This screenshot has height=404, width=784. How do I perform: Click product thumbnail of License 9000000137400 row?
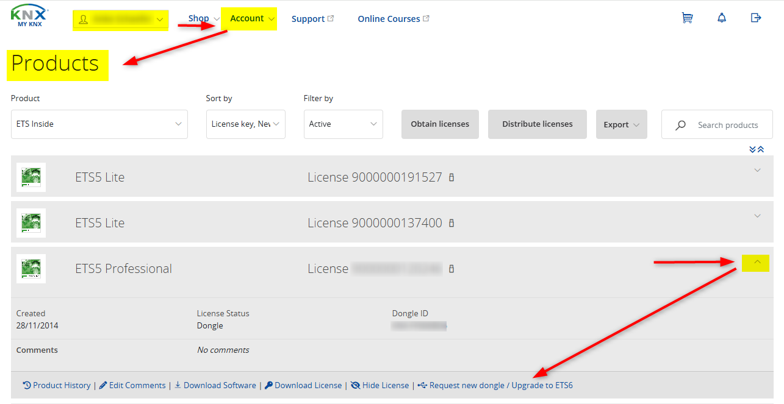tap(31, 223)
